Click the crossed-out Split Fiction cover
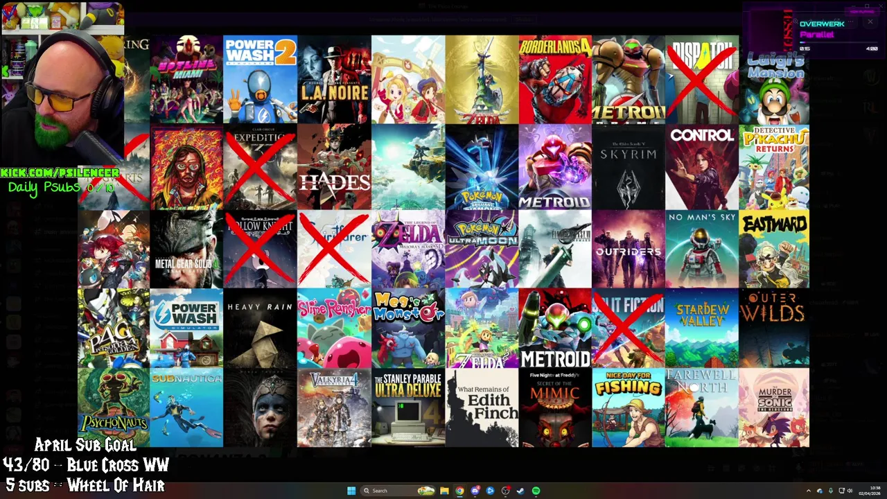This screenshot has width=887, height=499. [629, 328]
